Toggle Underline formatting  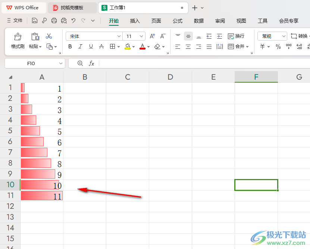91,47
